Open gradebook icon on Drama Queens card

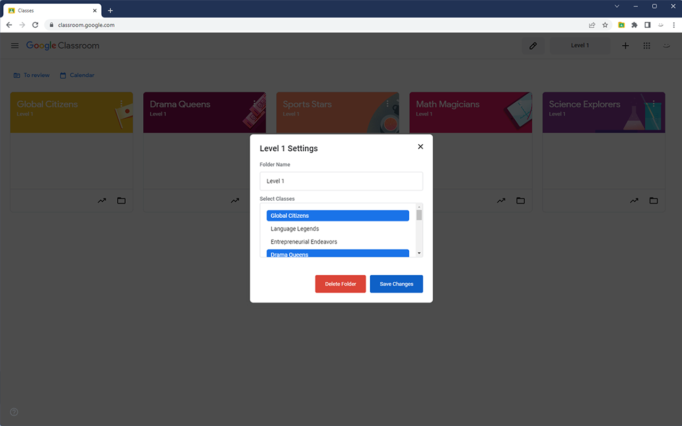pyautogui.click(x=235, y=201)
